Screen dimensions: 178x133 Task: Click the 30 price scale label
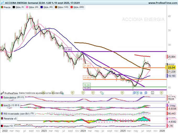coord(169,45)
